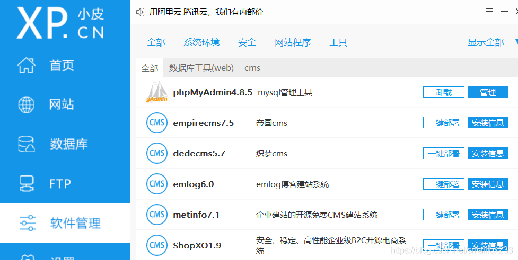
Task: Switch to the 工具 tab
Action: [x=338, y=42]
